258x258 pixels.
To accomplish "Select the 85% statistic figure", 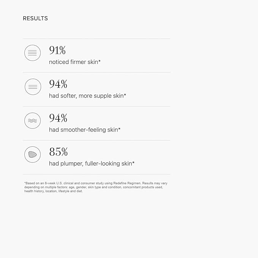I will point(58,152).
